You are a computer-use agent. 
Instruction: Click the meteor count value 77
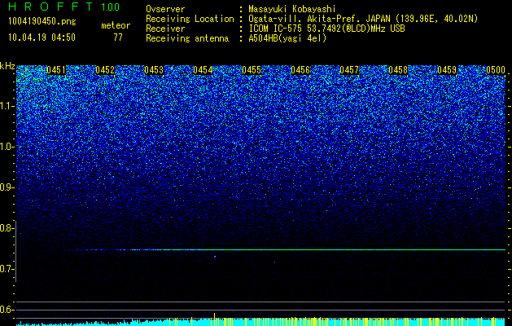pyautogui.click(x=118, y=37)
